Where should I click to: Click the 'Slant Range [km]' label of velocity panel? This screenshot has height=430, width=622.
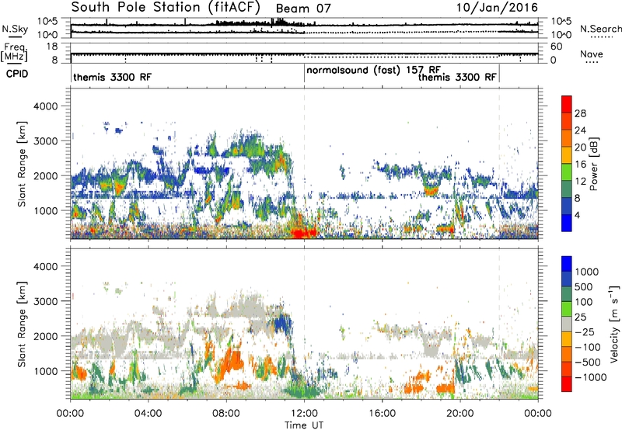pyautogui.click(x=22, y=324)
